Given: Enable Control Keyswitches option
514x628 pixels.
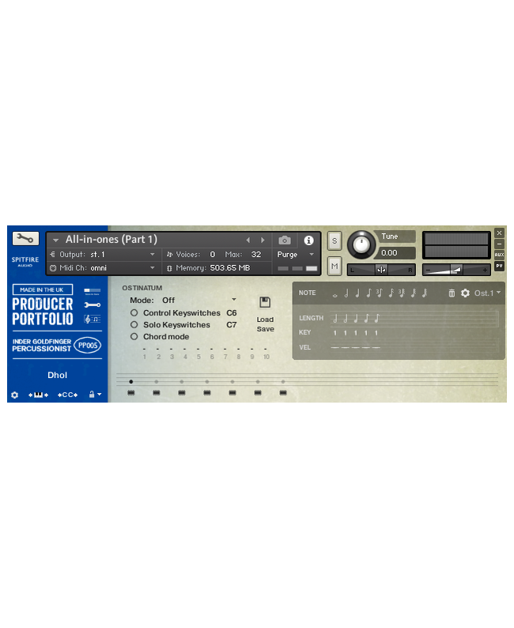Looking at the screenshot, I should (134, 312).
